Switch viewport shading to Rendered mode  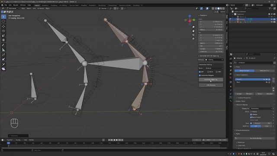[x=224, y=8]
